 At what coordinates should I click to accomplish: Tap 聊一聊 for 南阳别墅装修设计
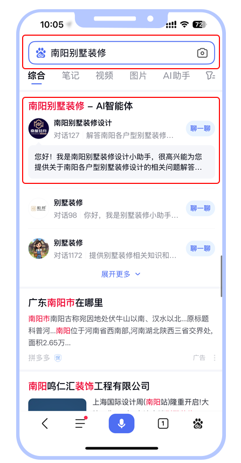pyautogui.click(x=201, y=128)
